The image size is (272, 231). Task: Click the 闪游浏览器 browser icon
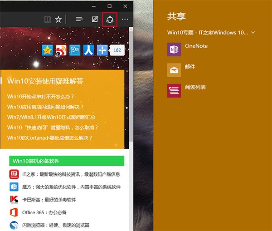(x=14, y=225)
